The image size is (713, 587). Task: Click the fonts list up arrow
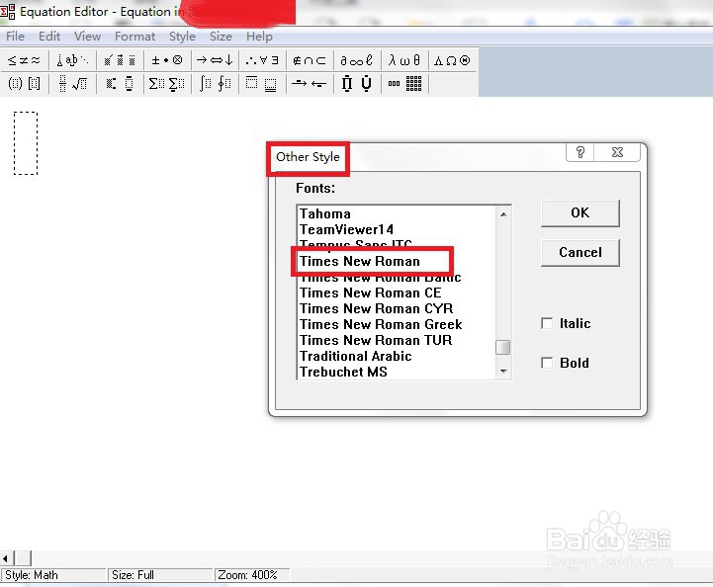click(x=503, y=214)
